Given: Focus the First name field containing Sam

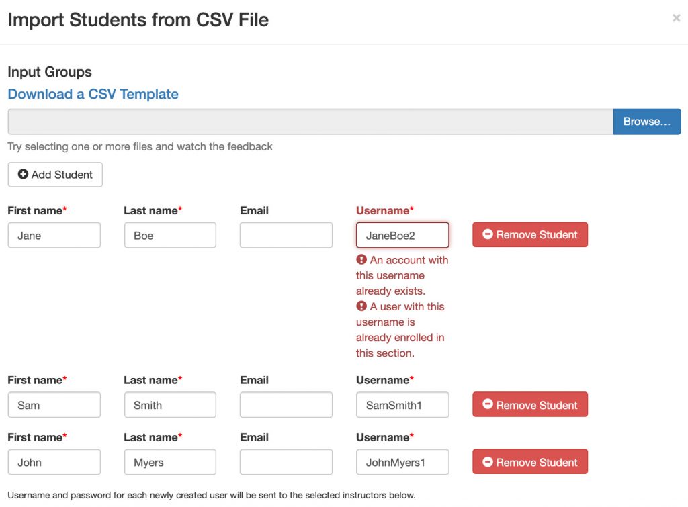Looking at the screenshot, I should coord(54,405).
